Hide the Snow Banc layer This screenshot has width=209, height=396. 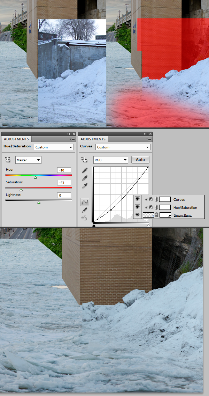137,215
